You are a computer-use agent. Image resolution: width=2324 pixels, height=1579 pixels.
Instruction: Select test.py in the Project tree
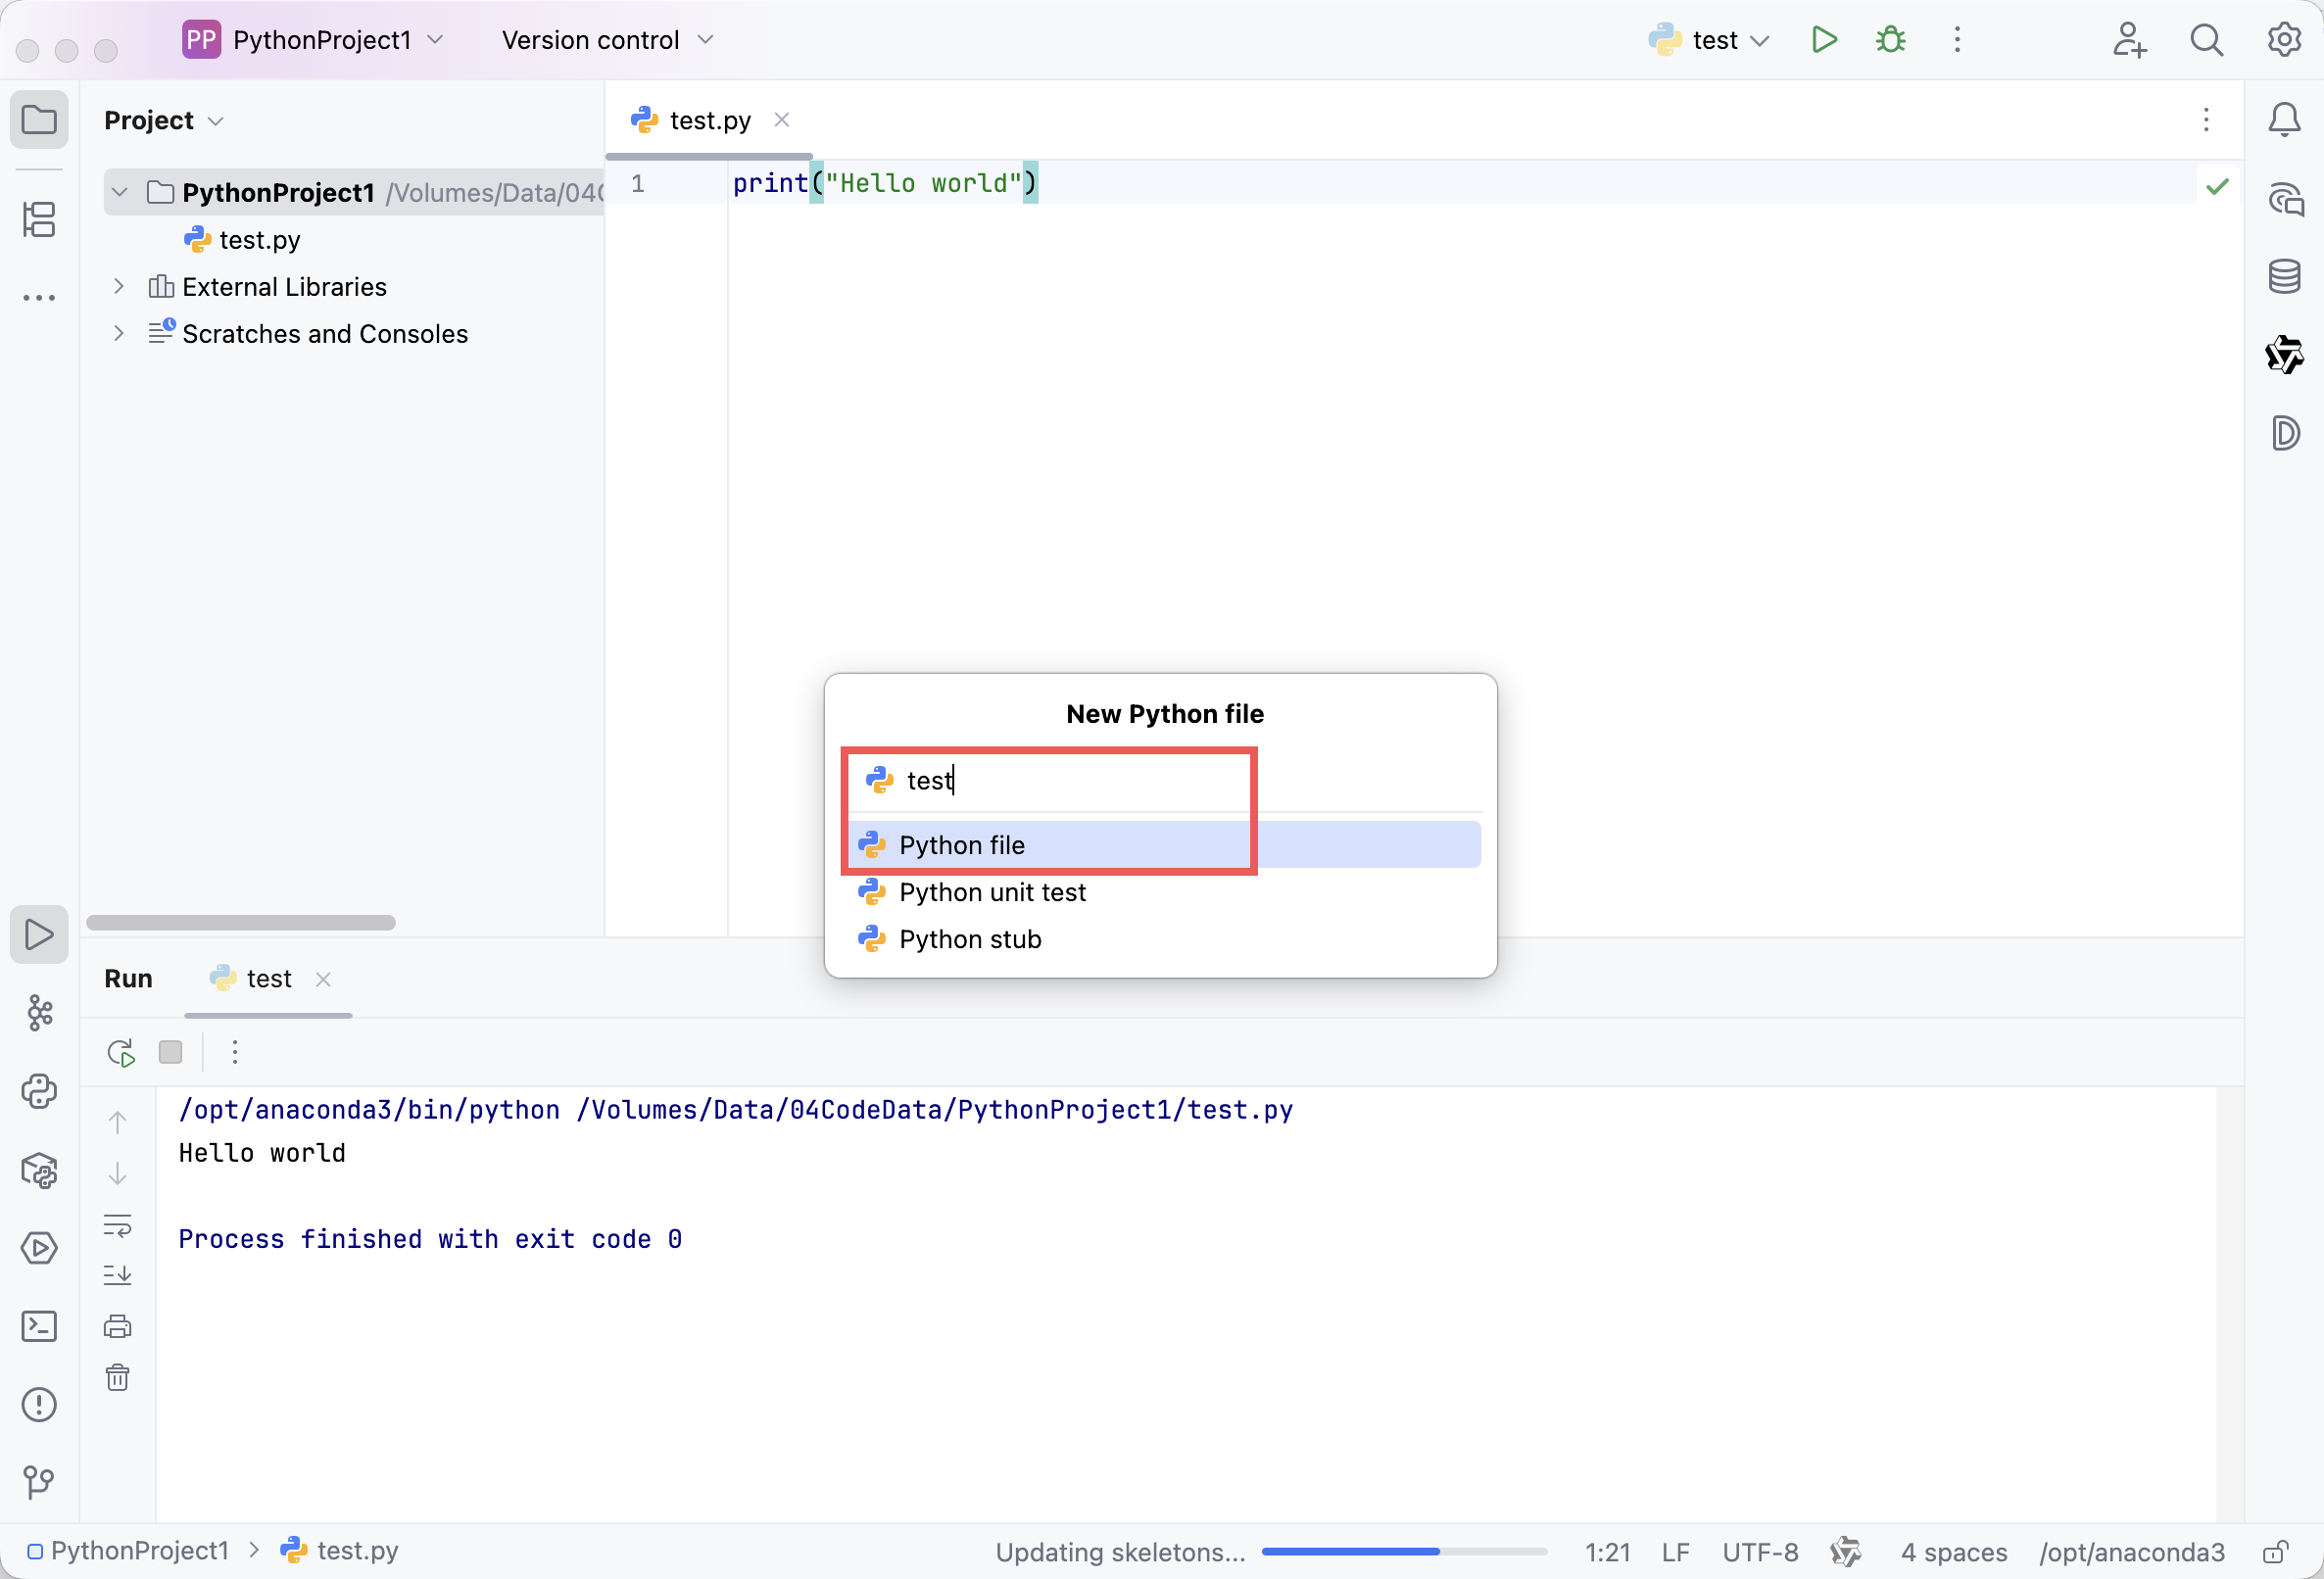[243, 240]
